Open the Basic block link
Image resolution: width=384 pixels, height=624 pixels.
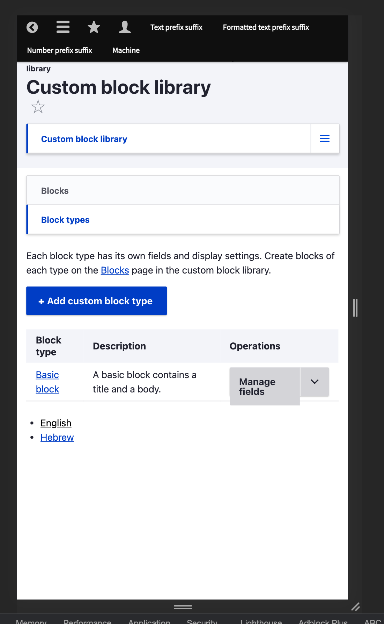tap(47, 382)
